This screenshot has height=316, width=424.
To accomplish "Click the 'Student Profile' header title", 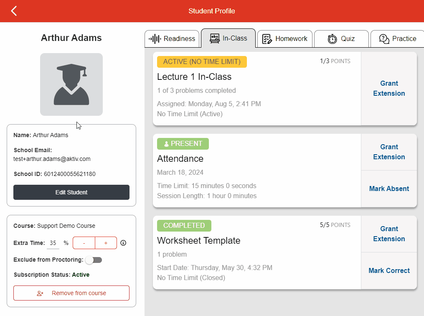I will pyautogui.click(x=212, y=11).
